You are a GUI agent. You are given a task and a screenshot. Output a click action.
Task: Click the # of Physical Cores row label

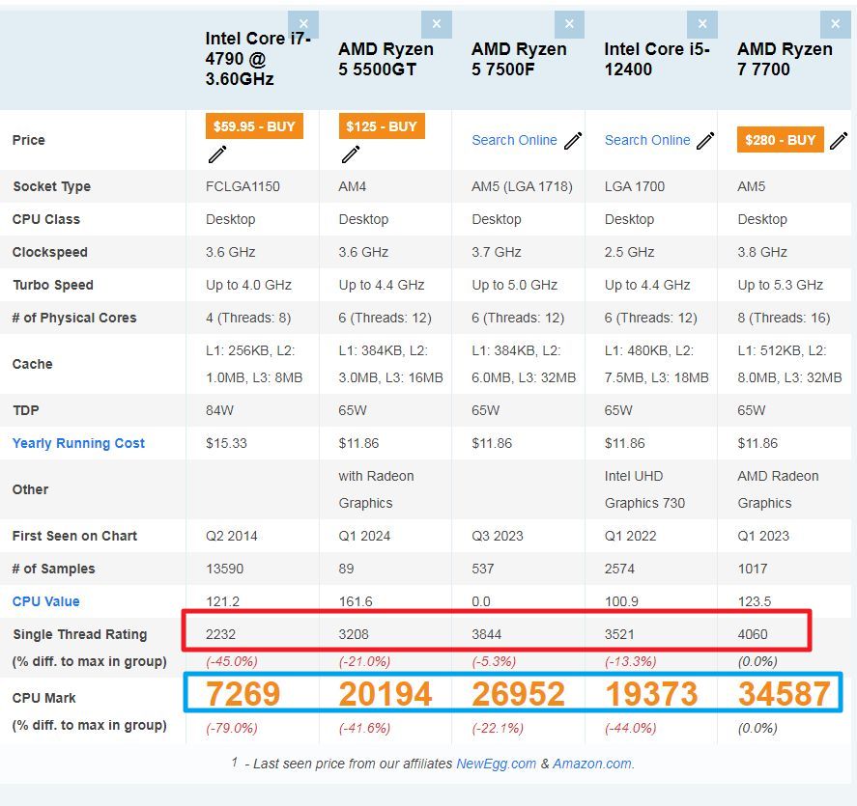point(74,318)
